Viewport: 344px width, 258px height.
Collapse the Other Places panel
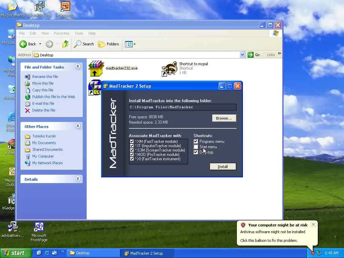click(x=78, y=126)
